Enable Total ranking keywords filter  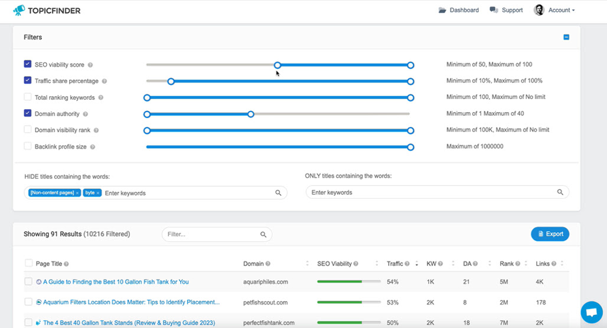[x=28, y=97]
